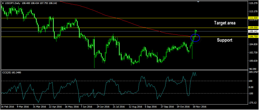259x110 pixels.
Task: Click the Support text label
Action: click(x=225, y=40)
